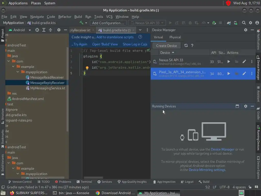Open Running Devices settings gear
The image size is (261, 196).
coord(246,106)
